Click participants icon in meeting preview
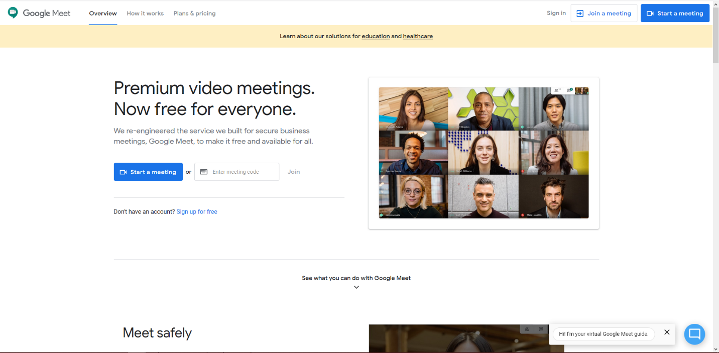 point(557,90)
